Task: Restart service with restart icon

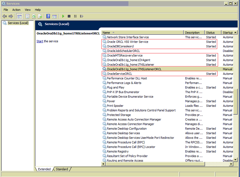Action: click(82, 16)
